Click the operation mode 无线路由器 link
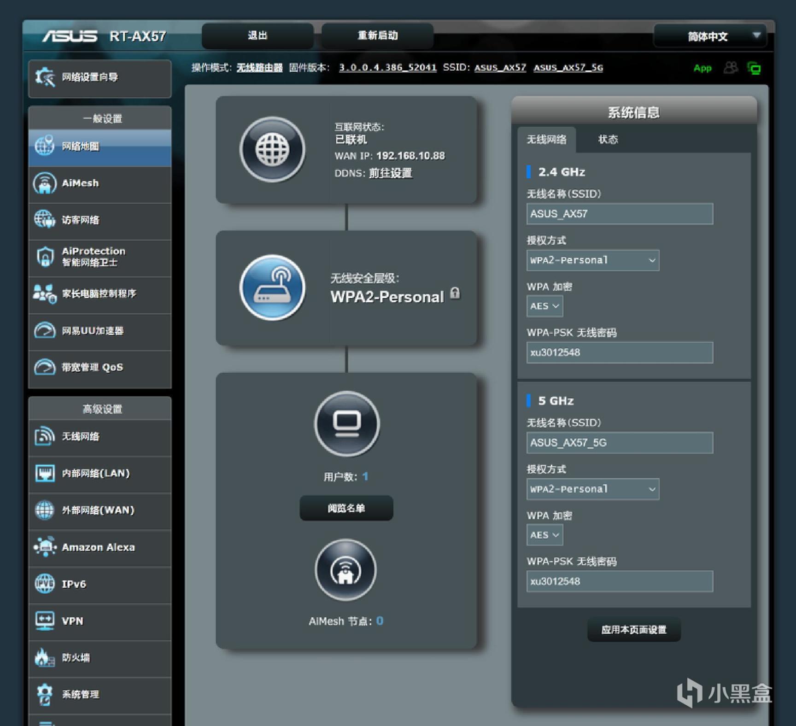 pyautogui.click(x=260, y=68)
